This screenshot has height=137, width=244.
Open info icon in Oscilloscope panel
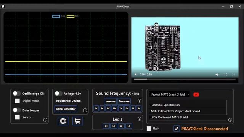point(45,120)
